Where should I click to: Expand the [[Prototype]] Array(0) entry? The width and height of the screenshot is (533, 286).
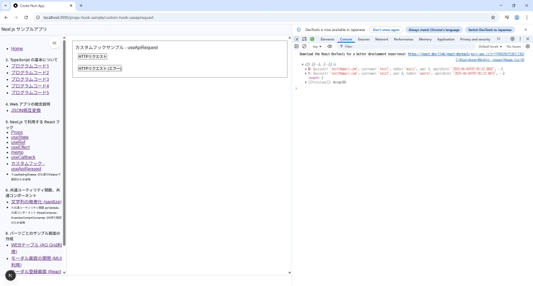306,82
